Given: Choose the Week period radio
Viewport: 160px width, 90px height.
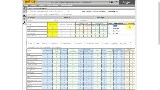Looking at the screenshot, I should 35,43.
